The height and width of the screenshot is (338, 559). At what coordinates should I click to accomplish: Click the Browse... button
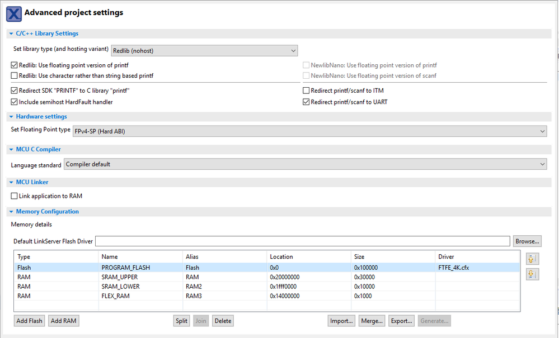[x=527, y=241]
